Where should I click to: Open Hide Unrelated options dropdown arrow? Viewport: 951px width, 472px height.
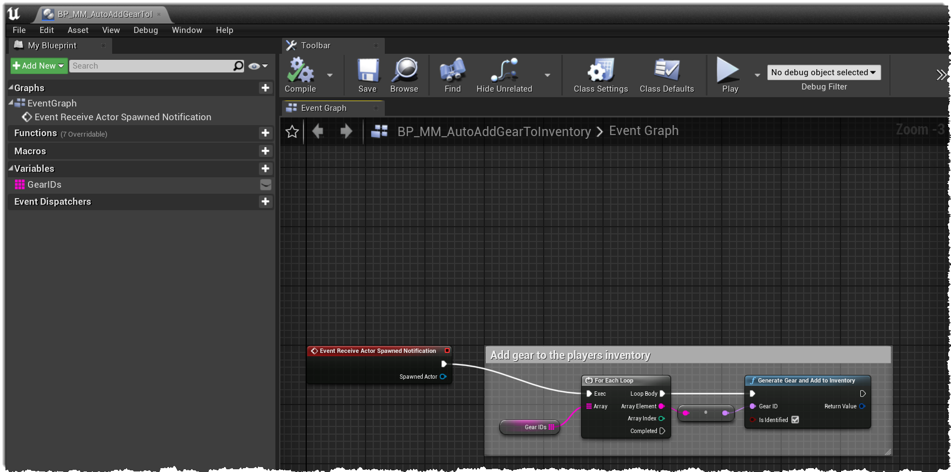(x=548, y=75)
